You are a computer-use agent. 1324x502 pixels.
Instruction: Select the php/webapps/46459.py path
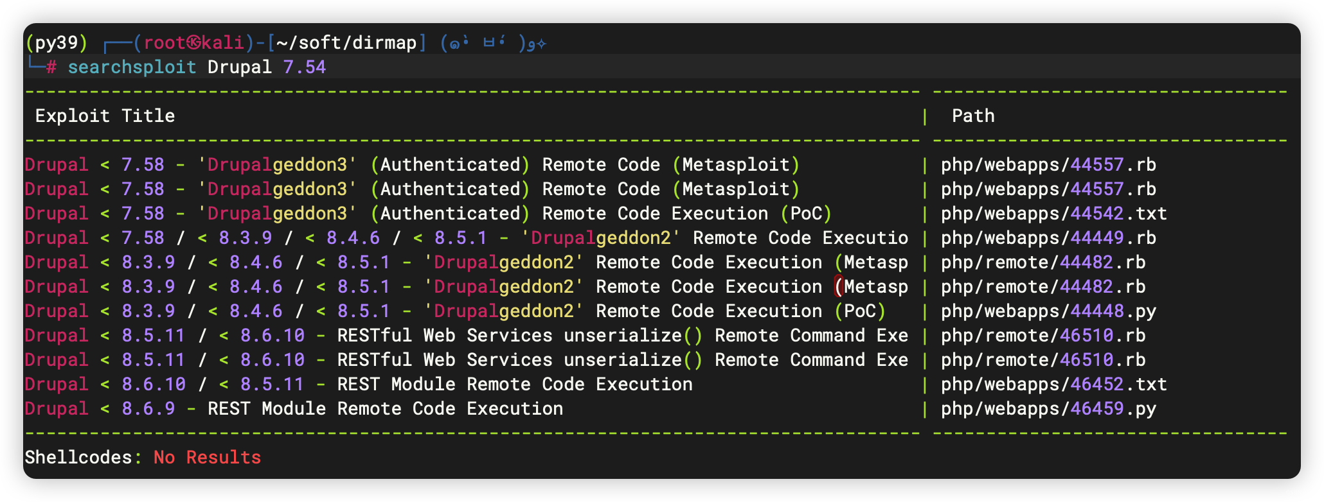1048,409
